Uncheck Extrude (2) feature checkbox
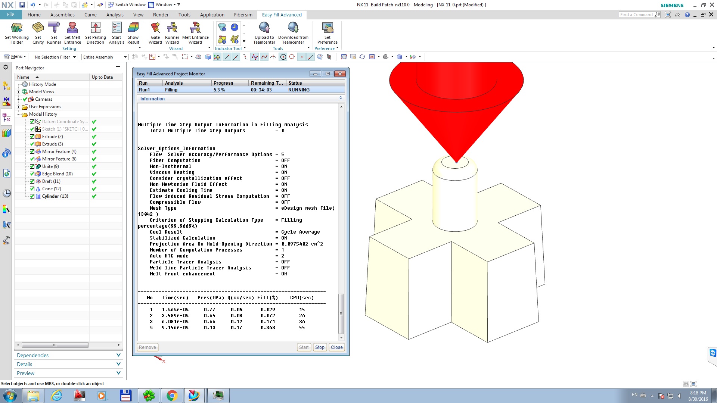This screenshot has height=403, width=717. tap(32, 137)
